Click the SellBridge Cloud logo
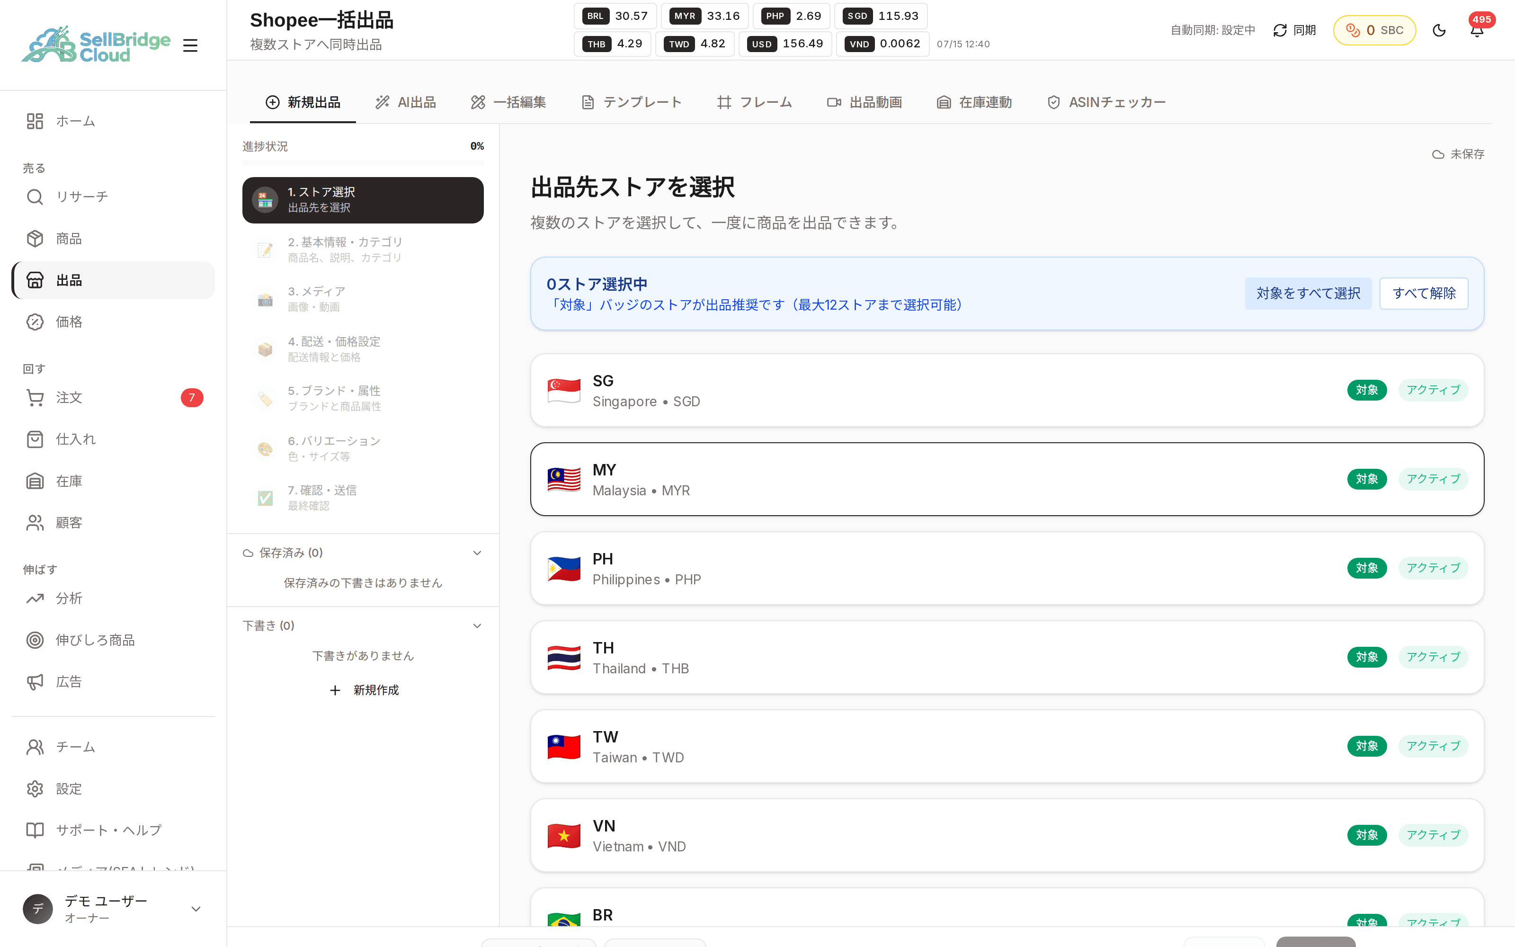This screenshot has height=947, width=1515. 96,45
